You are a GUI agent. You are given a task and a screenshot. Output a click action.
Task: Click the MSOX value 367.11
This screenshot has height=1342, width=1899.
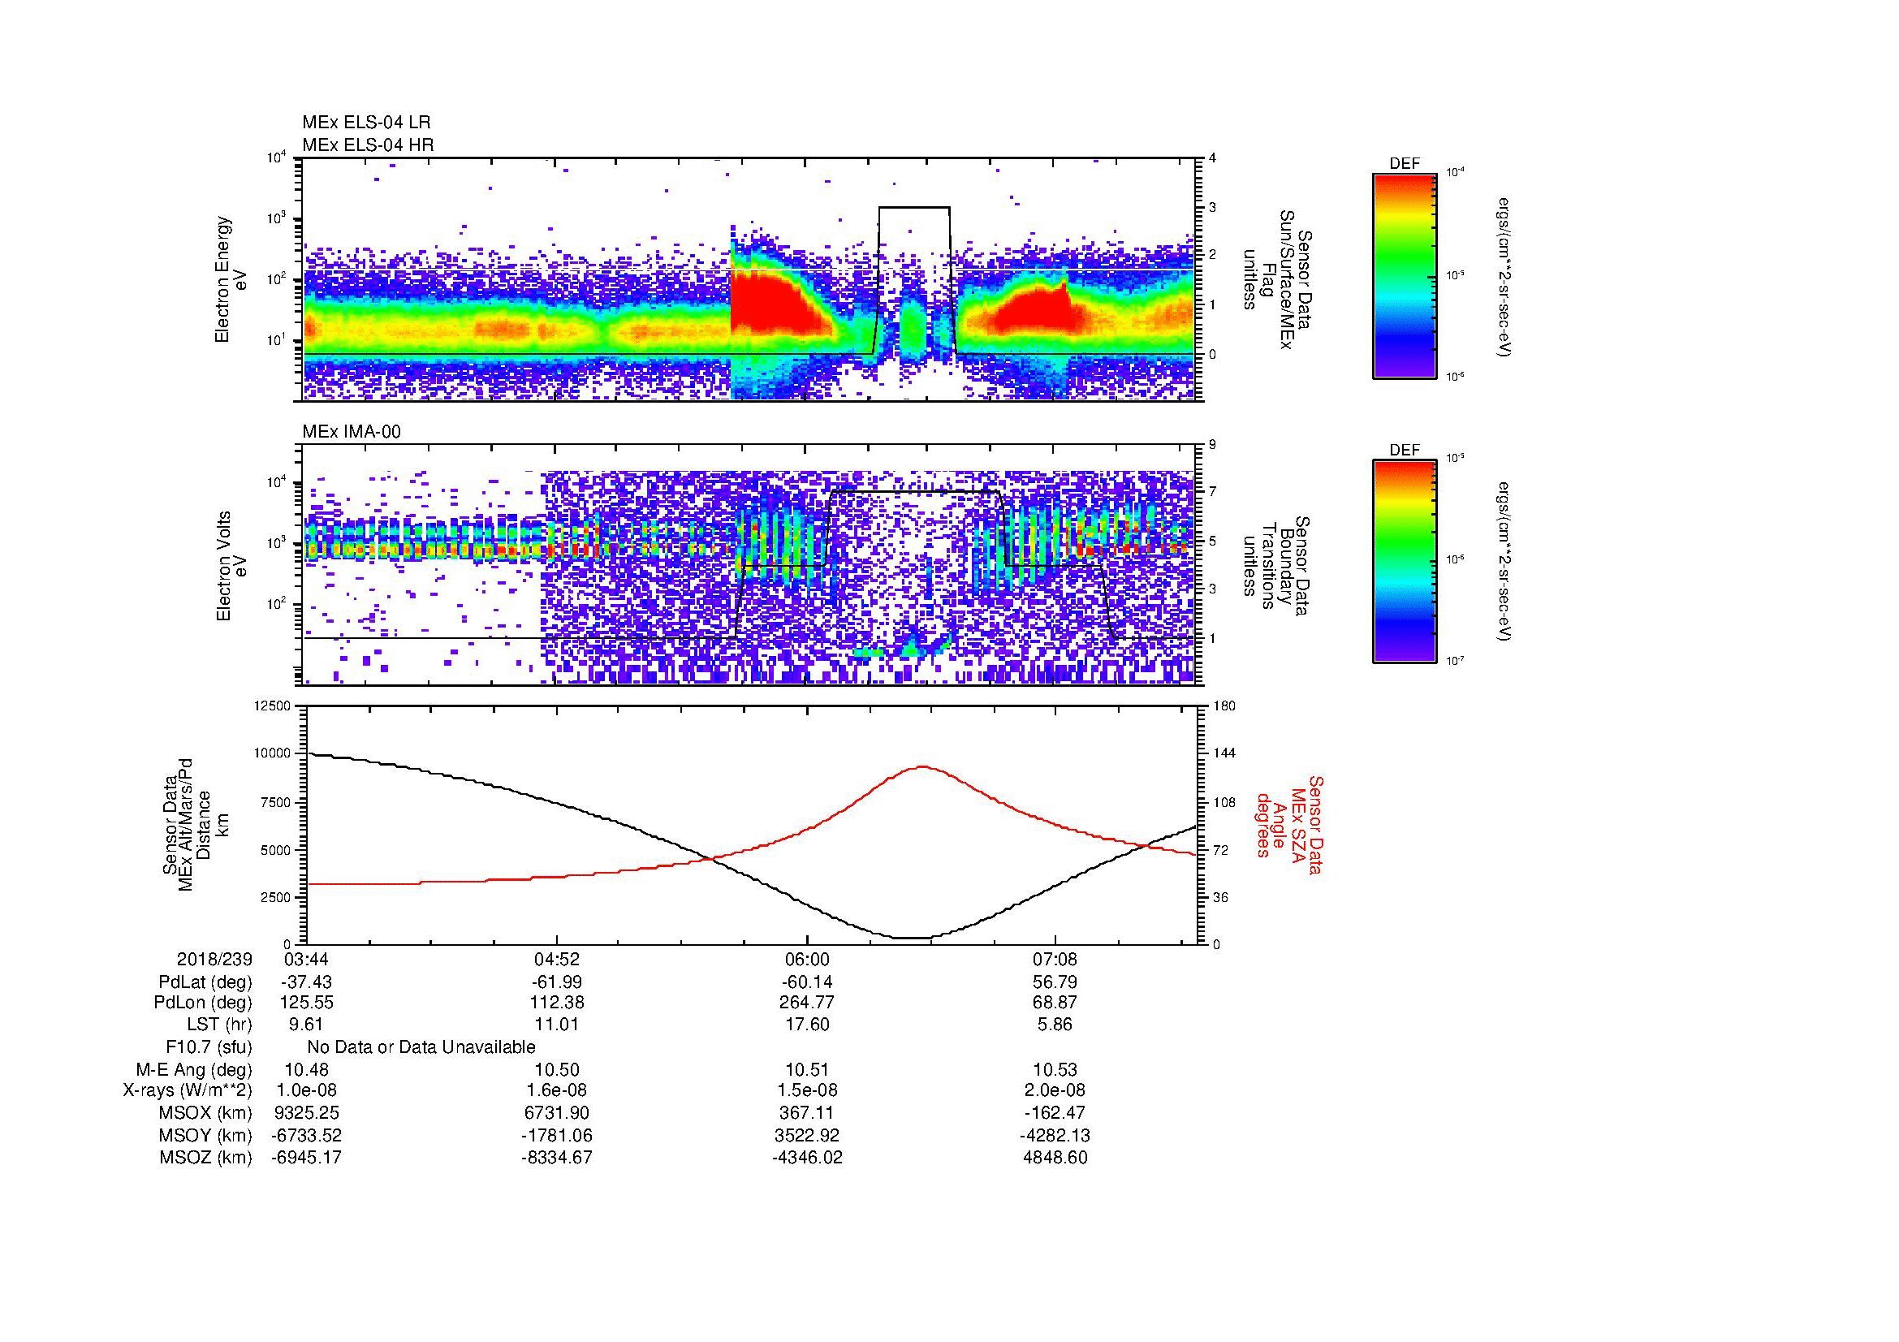806,1113
